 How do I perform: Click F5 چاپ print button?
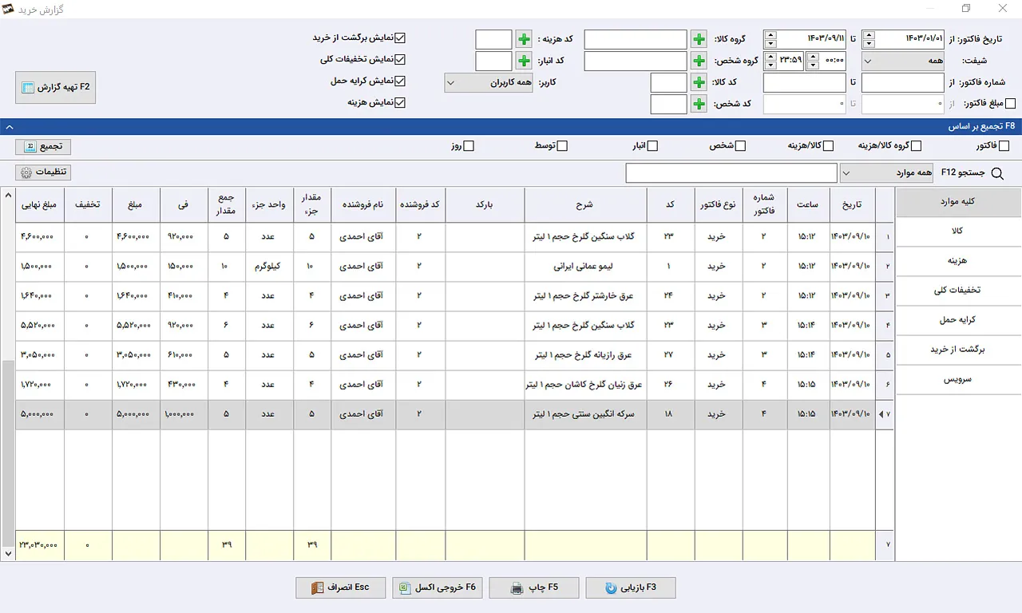(534, 587)
